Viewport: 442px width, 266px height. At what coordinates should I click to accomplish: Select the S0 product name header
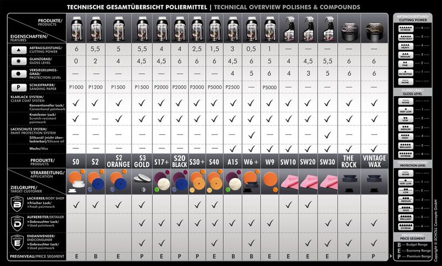[76, 162]
